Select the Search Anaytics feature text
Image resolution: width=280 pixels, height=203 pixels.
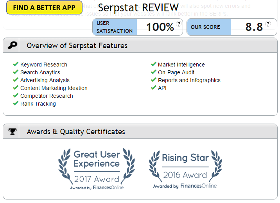[40, 72]
